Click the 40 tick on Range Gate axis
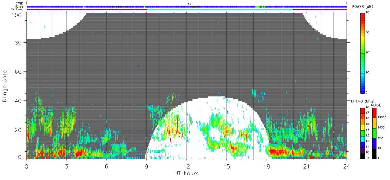 [19, 101]
